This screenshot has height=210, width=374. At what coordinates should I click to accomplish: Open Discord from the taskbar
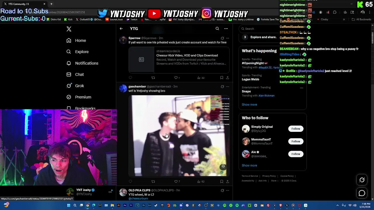pyautogui.click(x=181, y=205)
